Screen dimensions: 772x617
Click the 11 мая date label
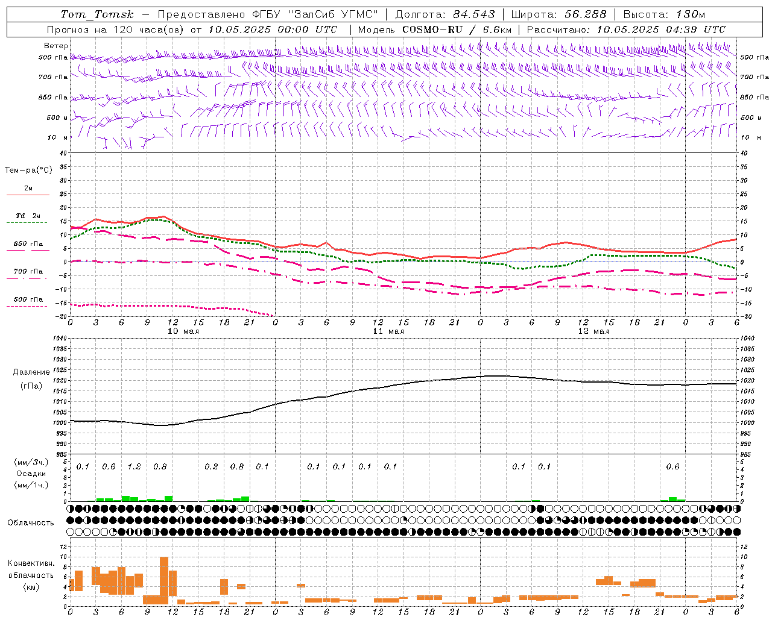pyautogui.click(x=388, y=331)
